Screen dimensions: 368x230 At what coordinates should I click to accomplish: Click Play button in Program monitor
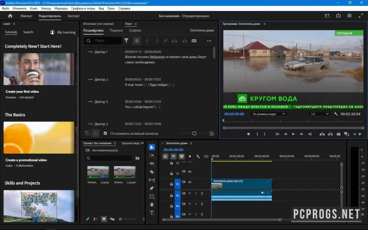[x=293, y=134]
